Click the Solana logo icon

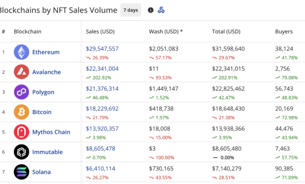pos(22,172)
